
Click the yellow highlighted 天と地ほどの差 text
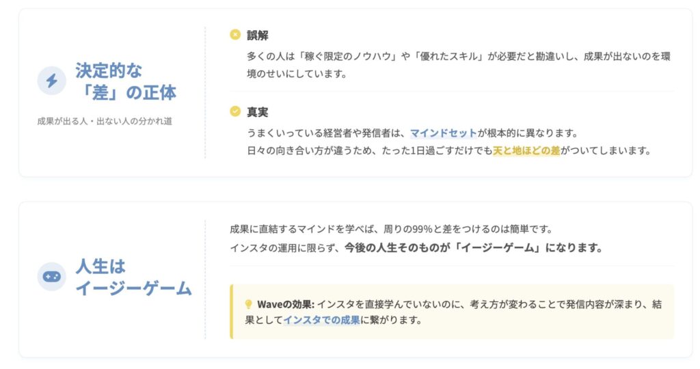[526, 151]
